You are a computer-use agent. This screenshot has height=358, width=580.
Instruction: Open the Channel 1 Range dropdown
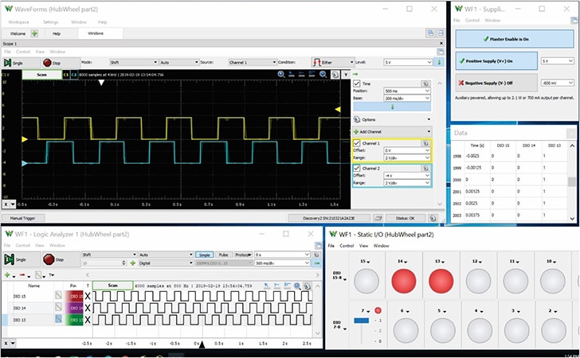(406, 158)
